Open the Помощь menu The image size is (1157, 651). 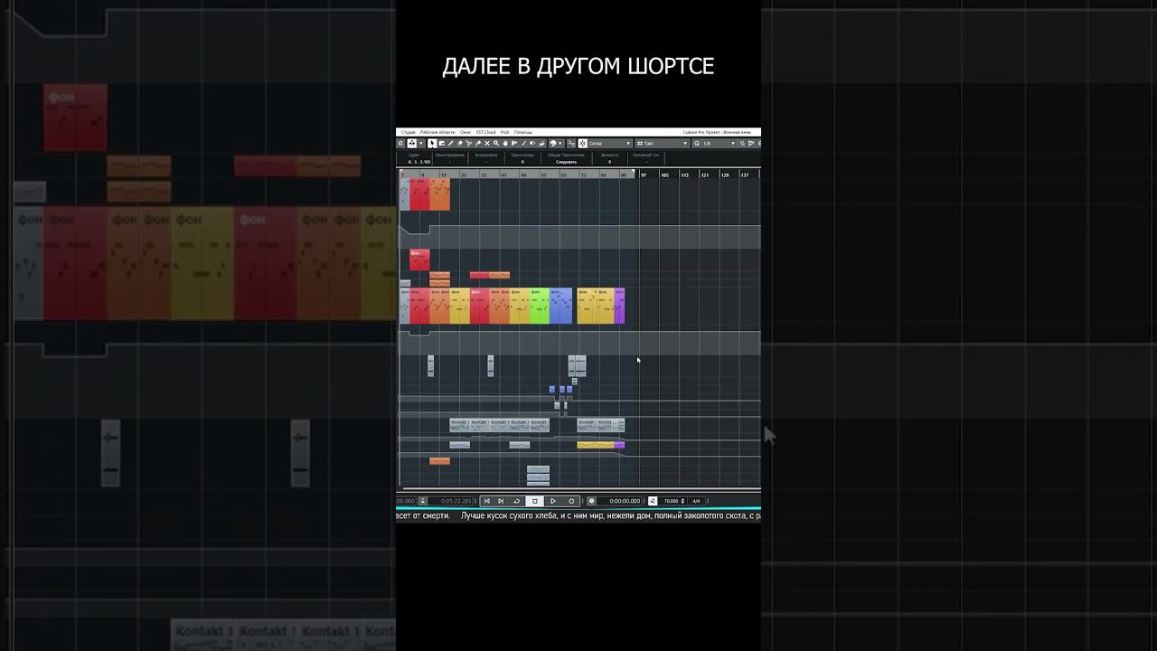pos(523,132)
